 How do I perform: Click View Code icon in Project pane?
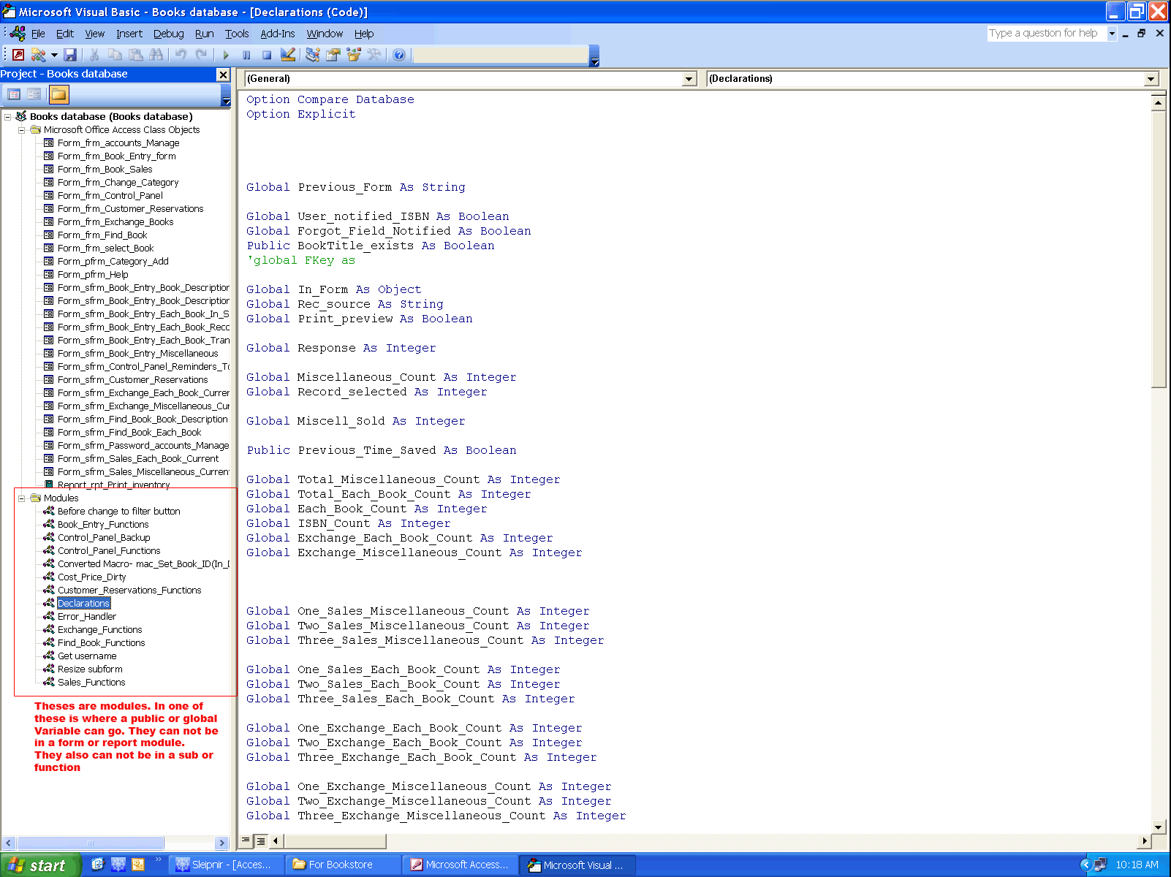click(14, 94)
